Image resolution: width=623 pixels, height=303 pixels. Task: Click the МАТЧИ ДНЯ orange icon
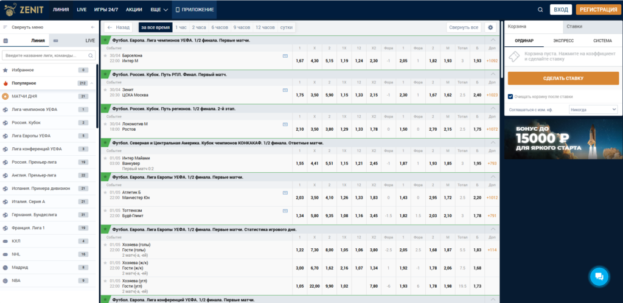tap(5, 96)
